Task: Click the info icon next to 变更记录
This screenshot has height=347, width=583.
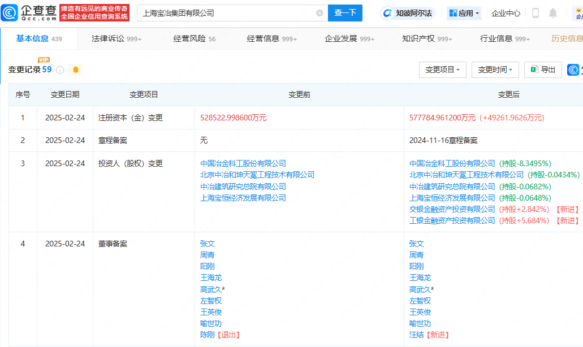Action: point(60,70)
